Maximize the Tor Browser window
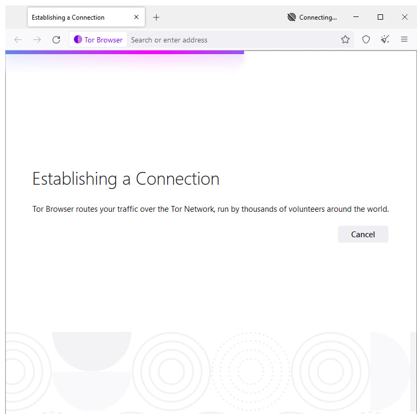 (x=380, y=17)
